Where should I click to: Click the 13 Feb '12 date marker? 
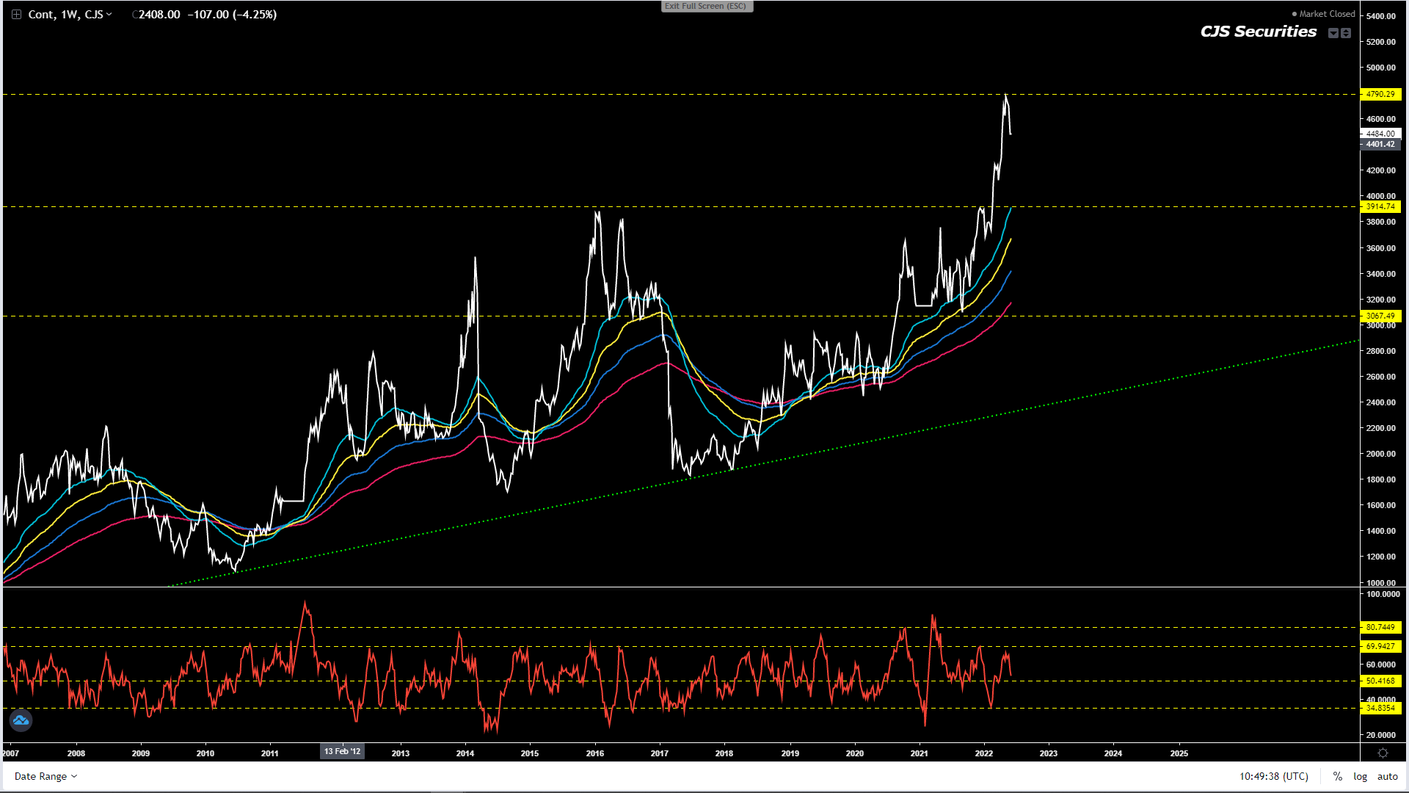(x=343, y=751)
